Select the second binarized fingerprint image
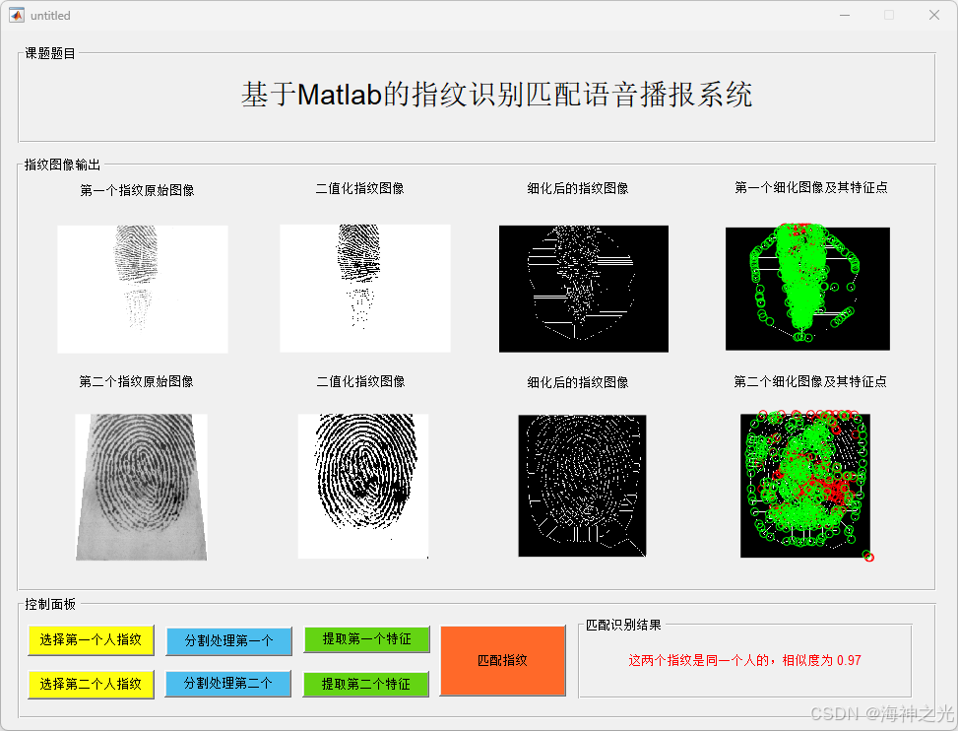 [363, 487]
